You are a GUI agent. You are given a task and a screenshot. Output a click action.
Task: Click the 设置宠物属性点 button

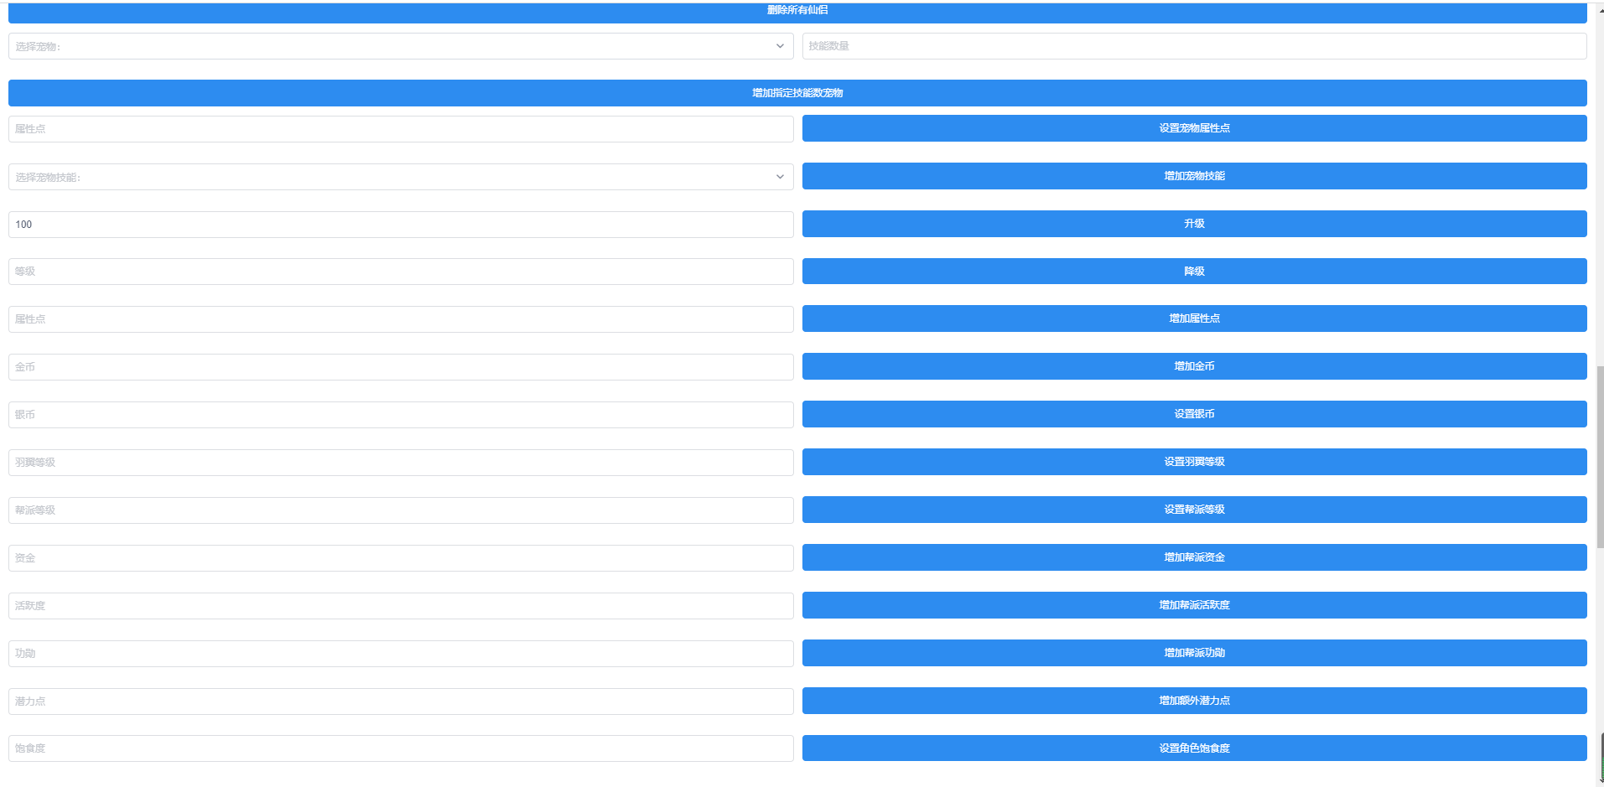[x=1194, y=128]
